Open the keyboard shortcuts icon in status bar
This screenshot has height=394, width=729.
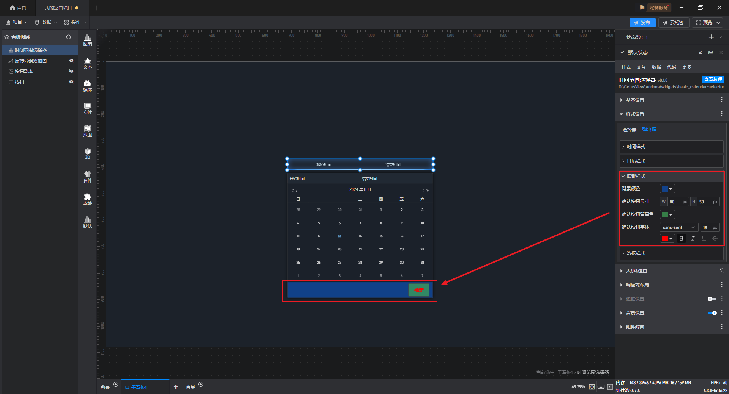coord(601,387)
